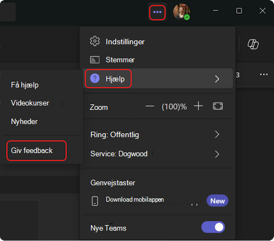Expand the Hjælp submenu chevron
The width and height of the screenshot is (274, 241).
click(217, 79)
